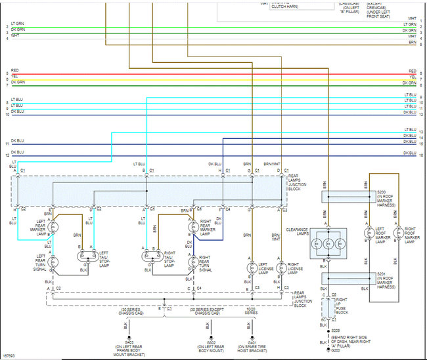Click the "(30 SERIES CHASSIS CAB)" label

point(131,311)
